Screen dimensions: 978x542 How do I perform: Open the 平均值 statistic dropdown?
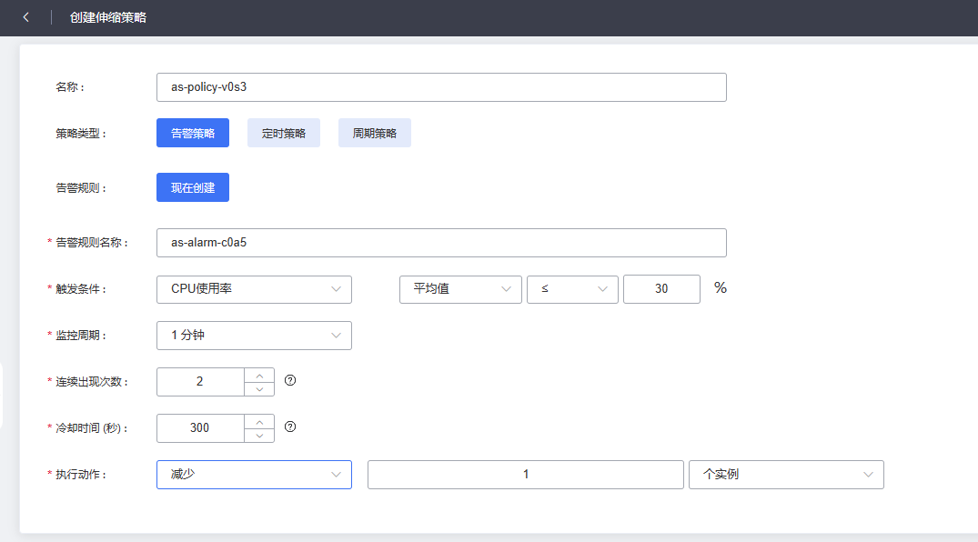coord(460,289)
